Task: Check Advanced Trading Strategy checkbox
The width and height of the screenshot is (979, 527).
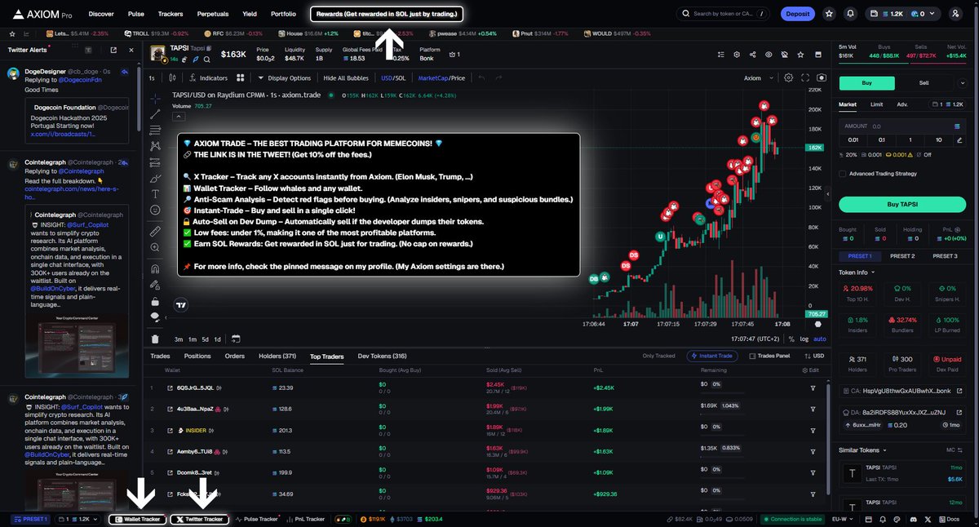Action: coord(843,173)
